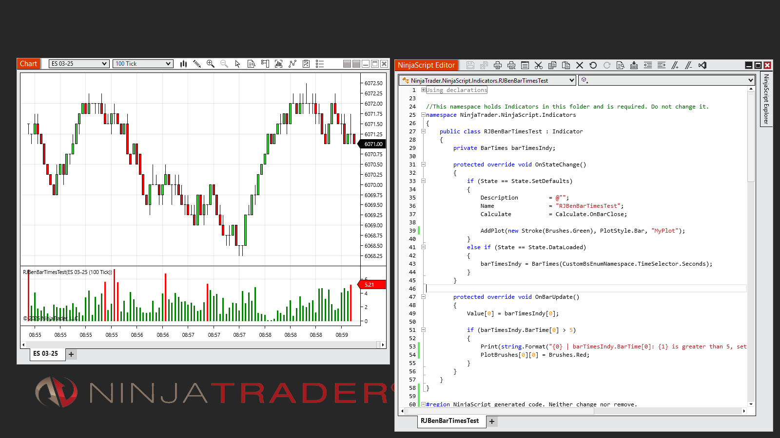
Task: Open the 100 Tick interval selector dropdown
Action: coord(143,64)
